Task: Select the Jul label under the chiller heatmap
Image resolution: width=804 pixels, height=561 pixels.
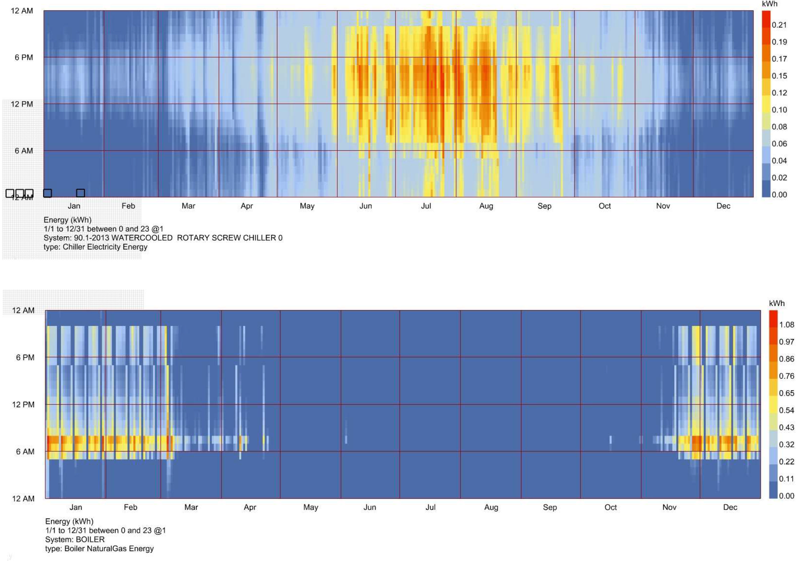Action: coord(426,206)
